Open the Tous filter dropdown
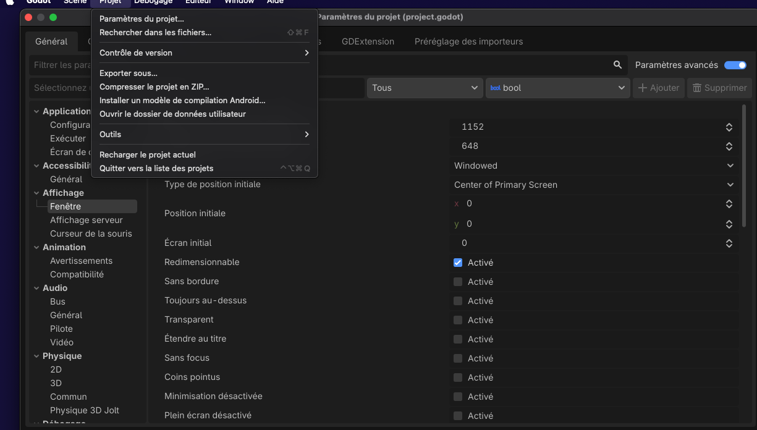Image resolution: width=757 pixels, height=430 pixels. coord(425,88)
